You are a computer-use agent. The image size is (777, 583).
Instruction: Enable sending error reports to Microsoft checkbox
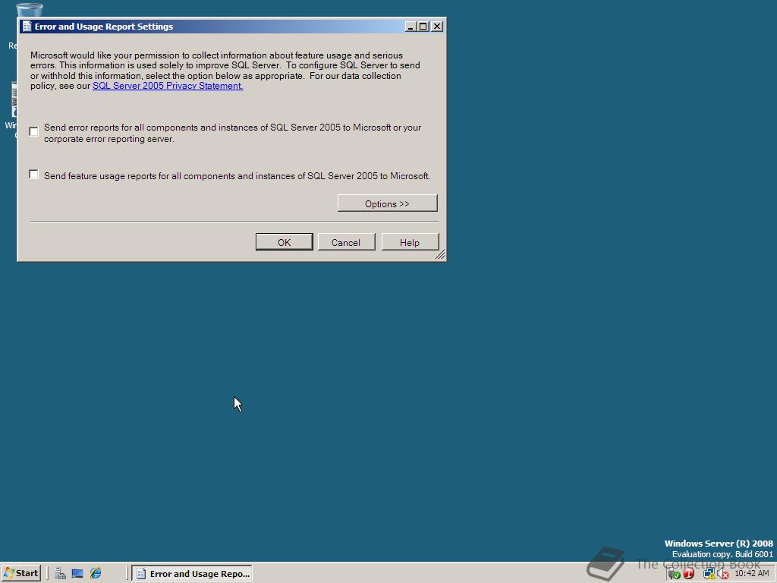coord(33,131)
